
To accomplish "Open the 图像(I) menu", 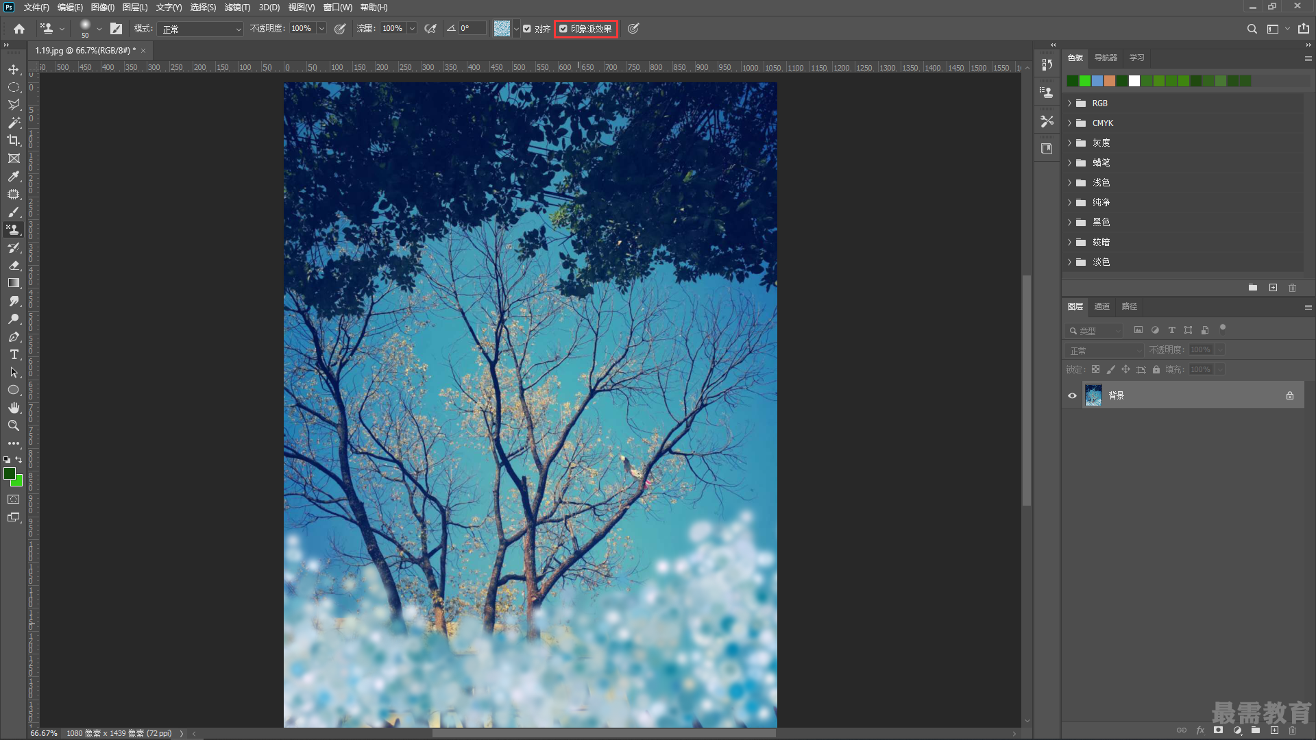I will (x=103, y=8).
